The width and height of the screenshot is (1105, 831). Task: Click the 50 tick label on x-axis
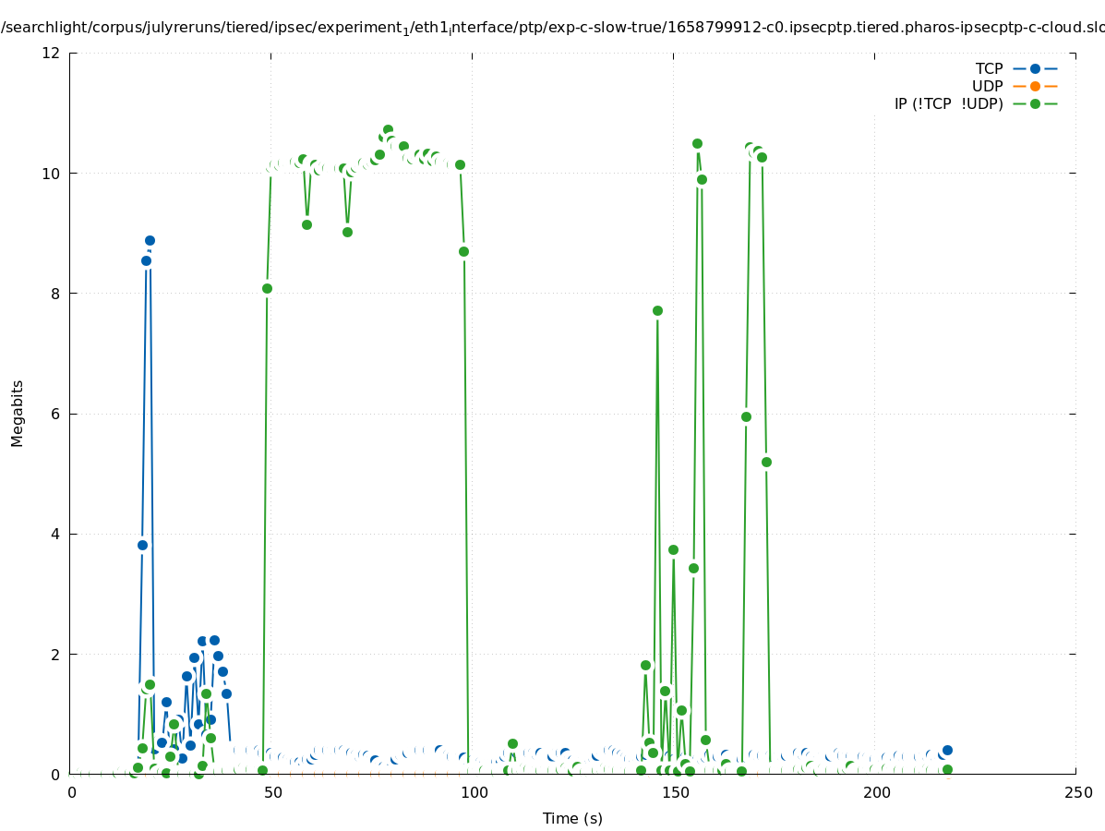[272, 792]
